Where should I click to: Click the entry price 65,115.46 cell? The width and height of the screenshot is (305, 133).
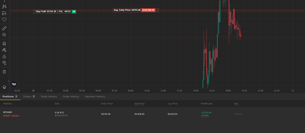pyautogui.click(x=106, y=114)
